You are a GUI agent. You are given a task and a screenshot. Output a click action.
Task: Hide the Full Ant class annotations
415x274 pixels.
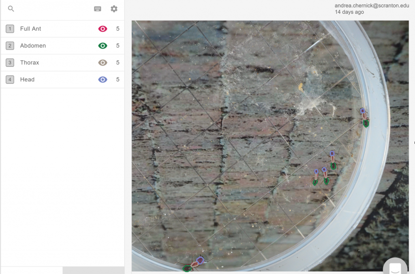point(103,29)
